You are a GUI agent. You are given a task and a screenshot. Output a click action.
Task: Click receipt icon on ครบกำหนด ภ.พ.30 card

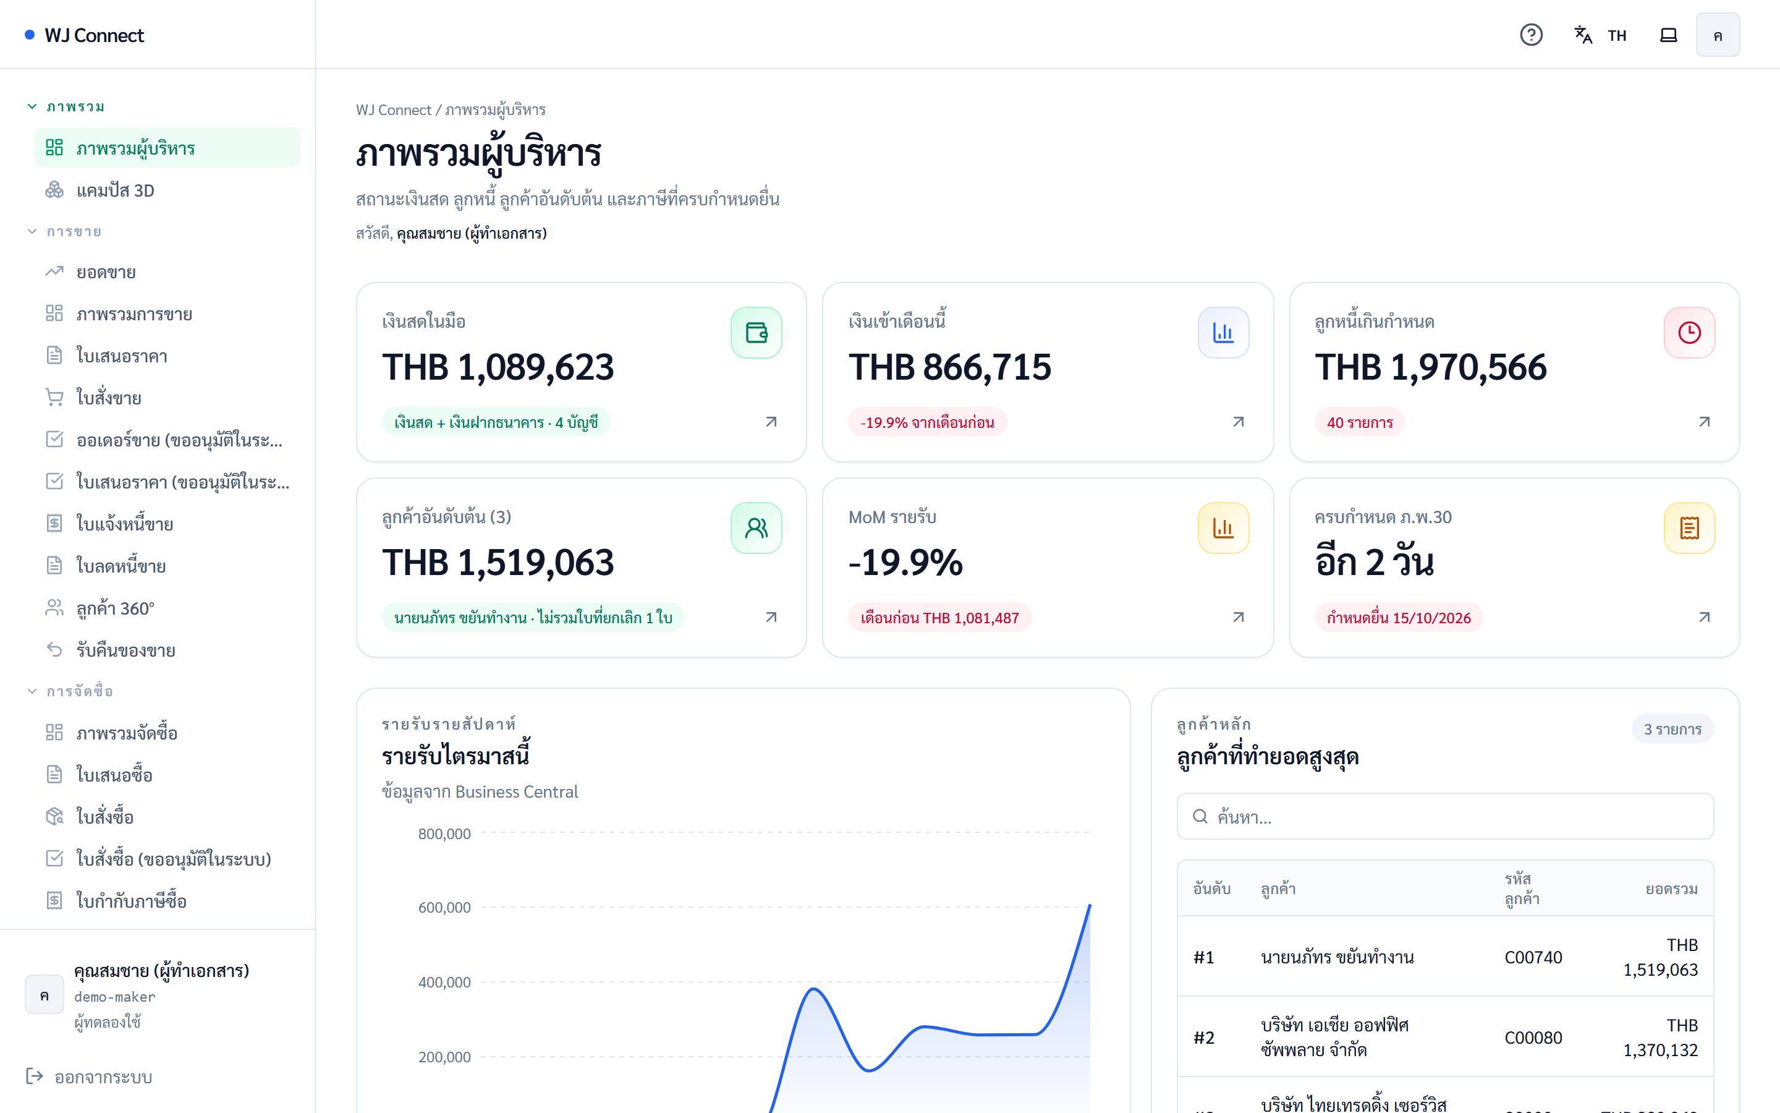click(1690, 528)
